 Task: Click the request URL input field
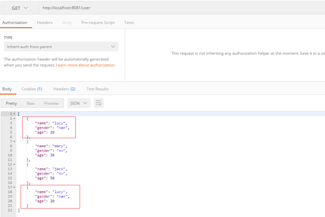tap(180, 8)
